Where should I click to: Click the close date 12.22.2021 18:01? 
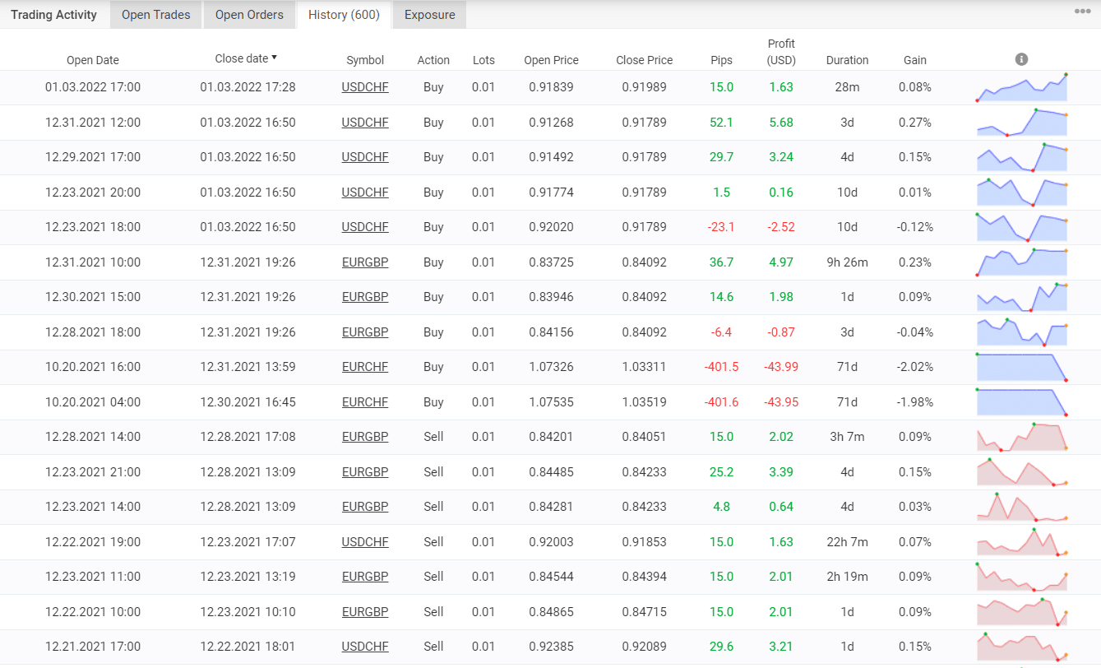247,647
